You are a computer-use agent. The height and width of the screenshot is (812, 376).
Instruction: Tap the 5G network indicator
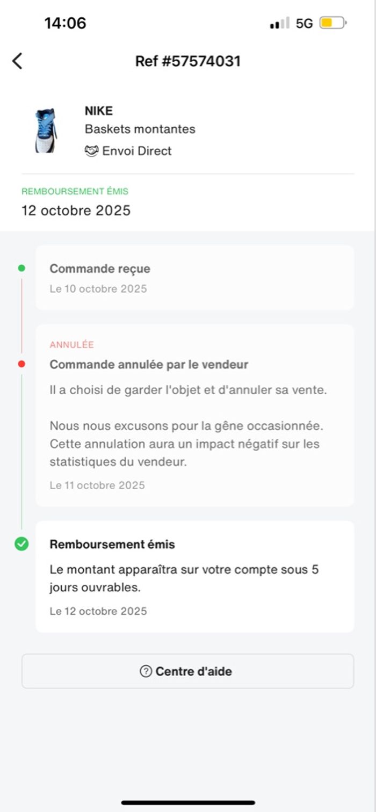[304, 23]
